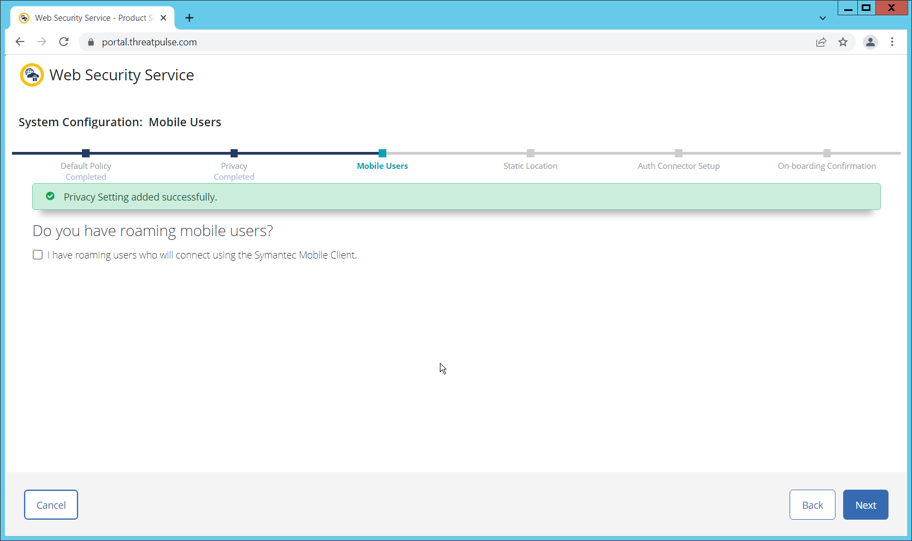Expand the tab search chevron
Screen dimensions: 912x541
(822, 18)
